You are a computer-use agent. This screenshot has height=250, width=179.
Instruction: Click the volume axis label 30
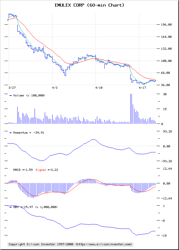tap(164, 94)
